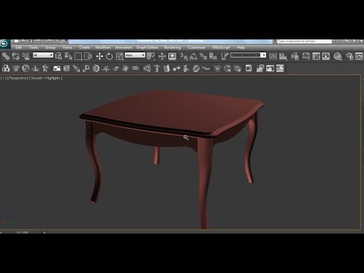Open the Customize menu
The width and height of the screenshot is (364, 273).
[196, 48]
